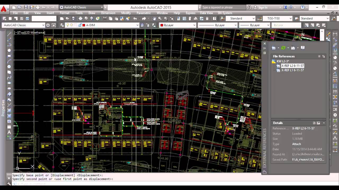Select KW L2-3* drawing node in tree
The height and width of the screenshot is (190, 339).
[283, 61]
